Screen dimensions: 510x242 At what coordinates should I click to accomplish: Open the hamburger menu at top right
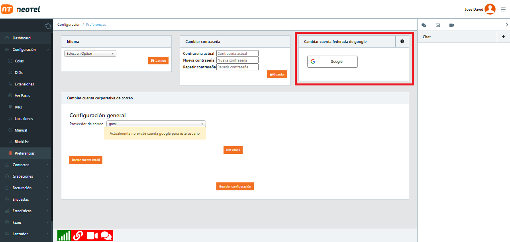[503, 10]
